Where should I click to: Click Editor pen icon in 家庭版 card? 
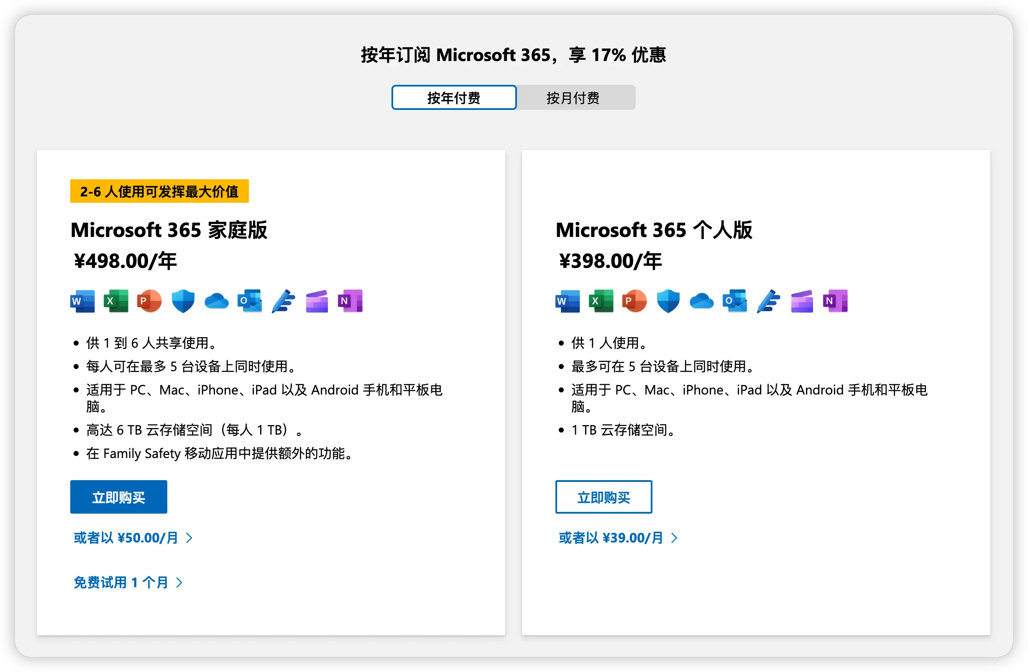click(283, 301)
